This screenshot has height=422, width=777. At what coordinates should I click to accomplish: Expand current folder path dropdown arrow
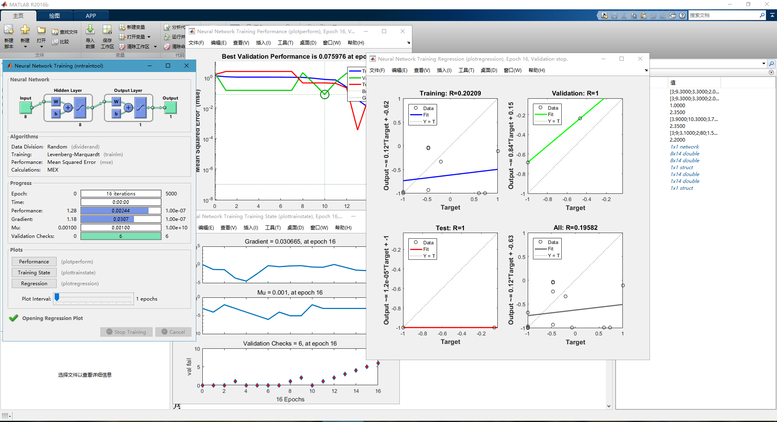coord(764,64)
